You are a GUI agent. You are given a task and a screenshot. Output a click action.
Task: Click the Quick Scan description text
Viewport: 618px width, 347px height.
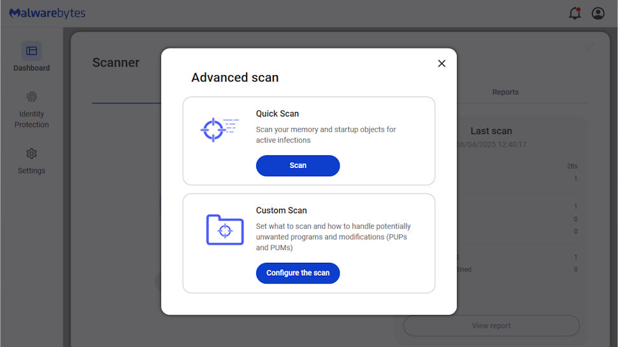326,135
